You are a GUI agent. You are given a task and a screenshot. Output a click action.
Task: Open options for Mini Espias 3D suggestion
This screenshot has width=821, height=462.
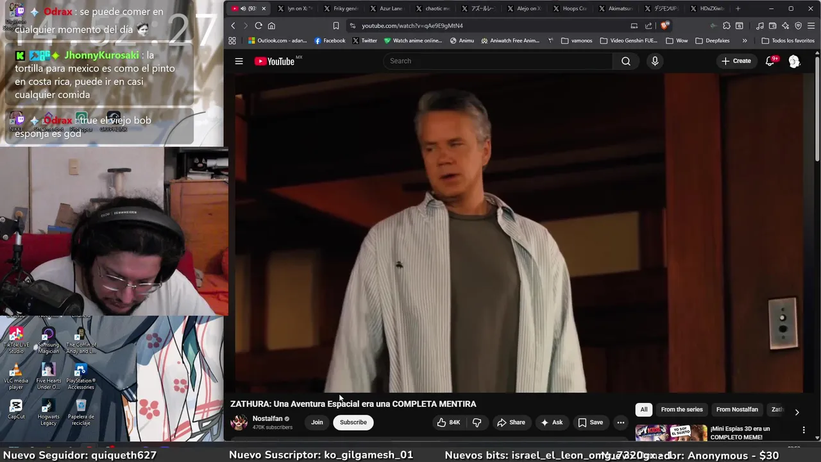(804, 430)
